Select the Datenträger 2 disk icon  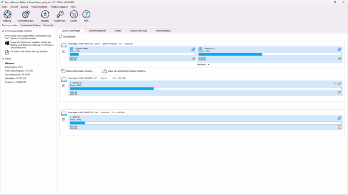64,79
